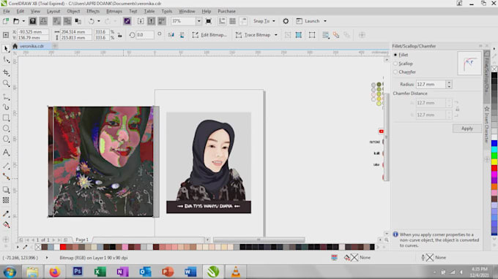
Task: Select the traced portrait on the page
Action: 208,162
